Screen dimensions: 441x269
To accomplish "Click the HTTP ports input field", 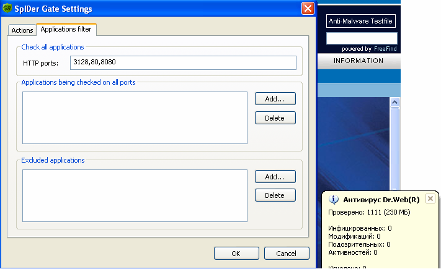I will 183,62.
